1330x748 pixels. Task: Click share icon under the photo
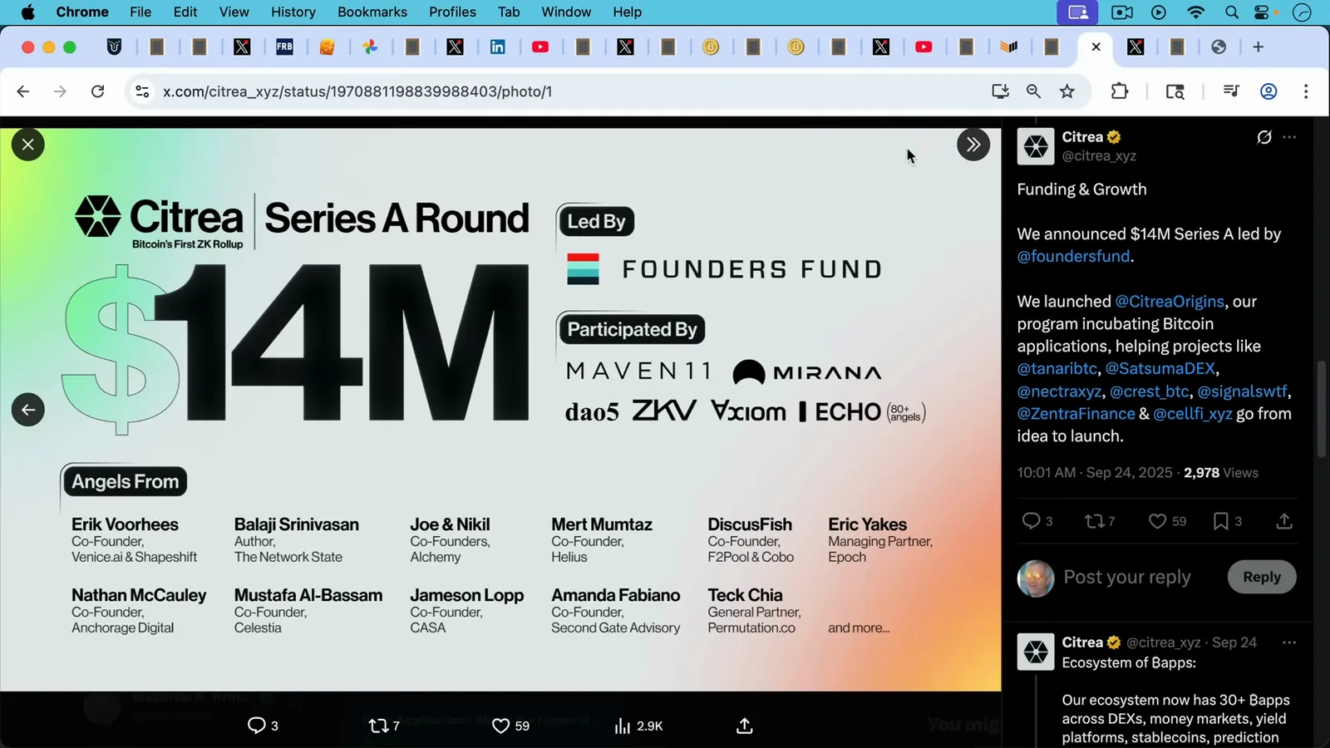(745, 726)
